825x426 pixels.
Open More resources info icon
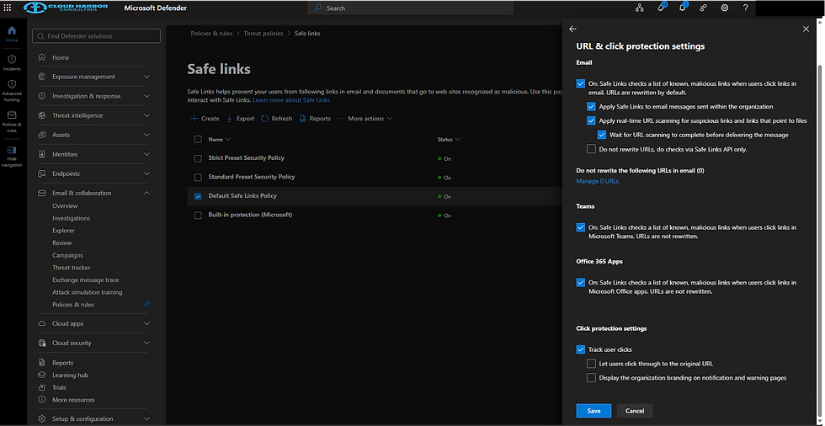tap(42, 400)
